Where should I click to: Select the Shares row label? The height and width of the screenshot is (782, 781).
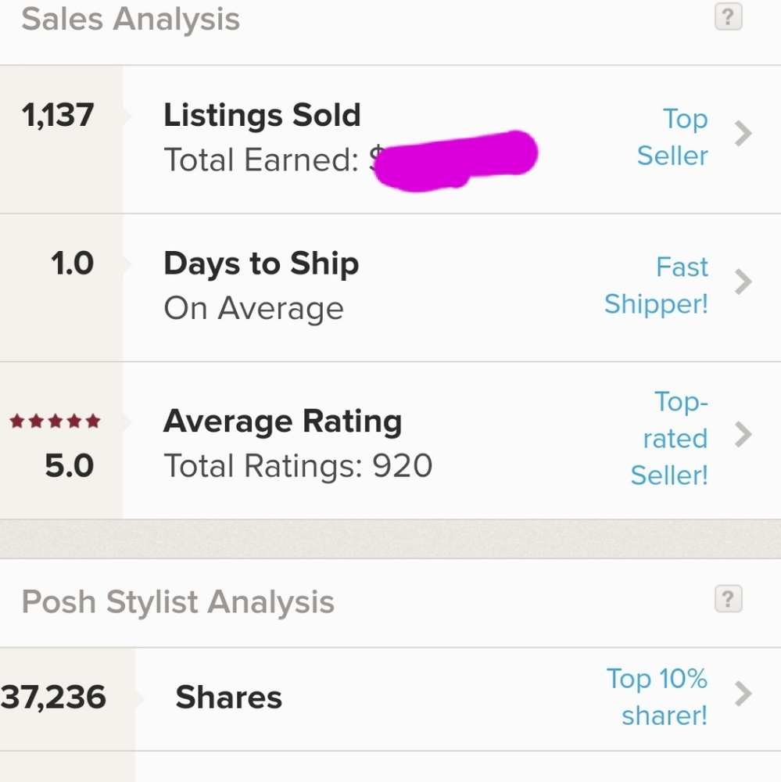coord(228,698)
